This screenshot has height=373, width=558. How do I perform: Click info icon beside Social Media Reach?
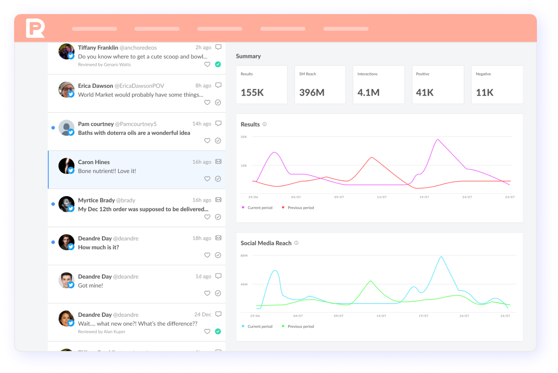296,243
